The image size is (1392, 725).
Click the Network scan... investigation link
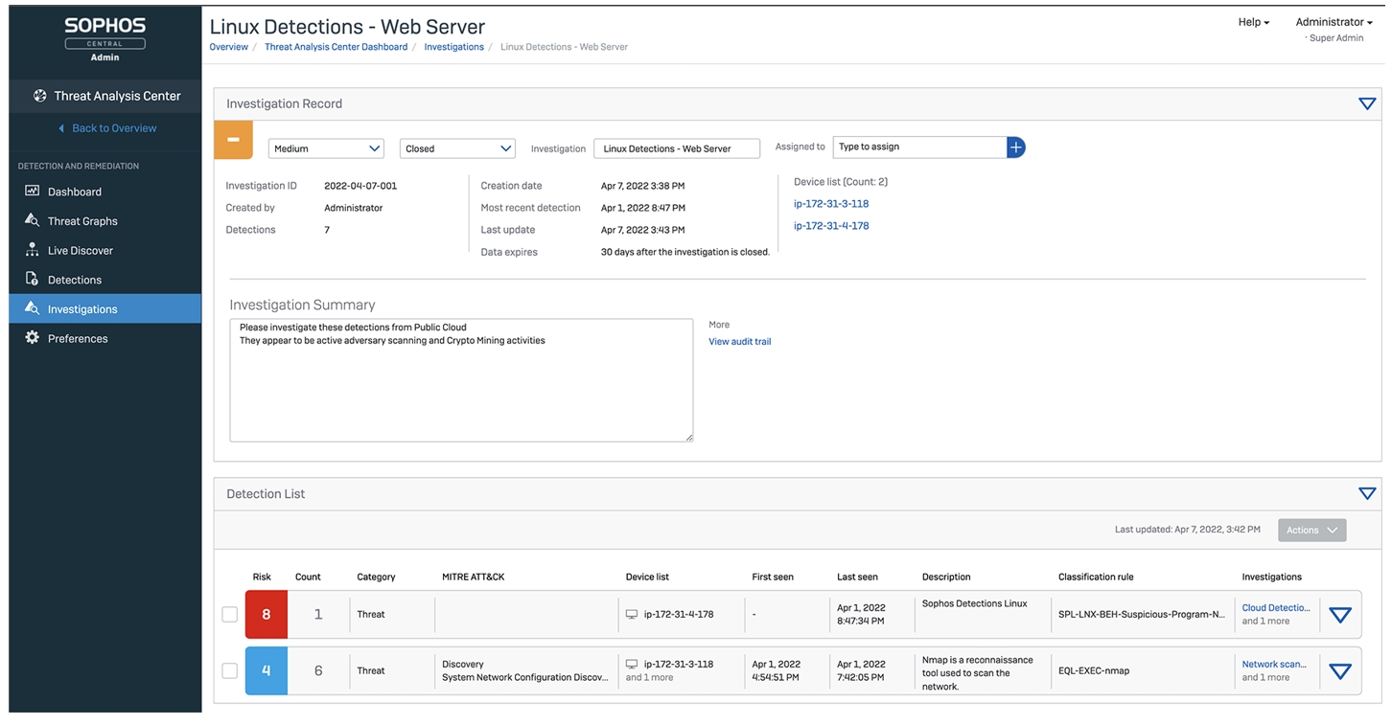[x=1274, y=665]
